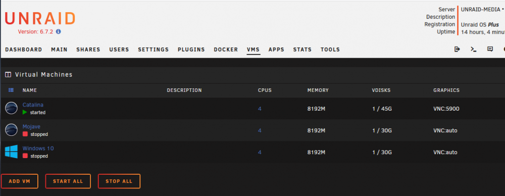505x196 pixels.
Task: Open the Windows 10 VM name link
Action: (38, 149)
